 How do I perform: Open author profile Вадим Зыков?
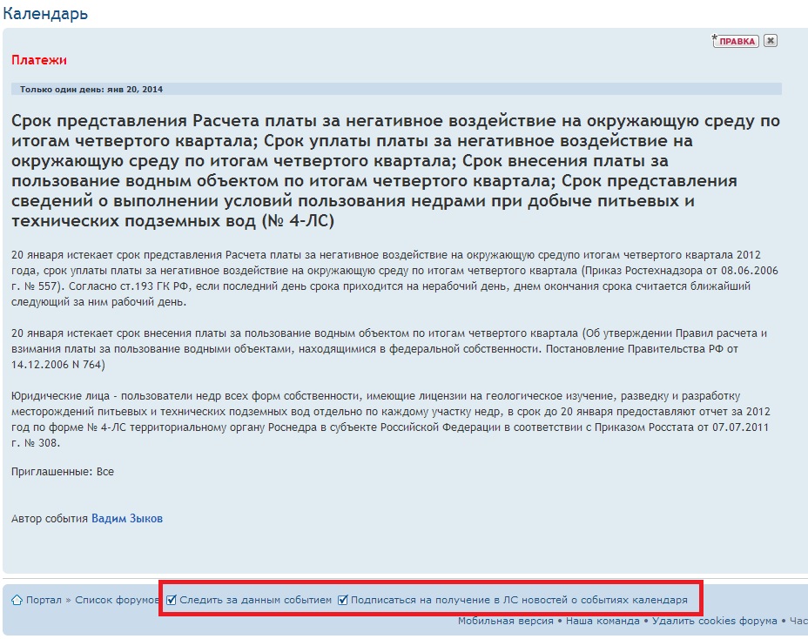pos(127,519)
